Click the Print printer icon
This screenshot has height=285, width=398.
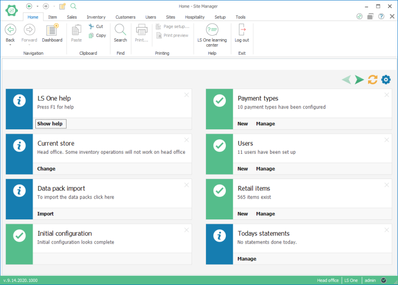pos(141,30)
